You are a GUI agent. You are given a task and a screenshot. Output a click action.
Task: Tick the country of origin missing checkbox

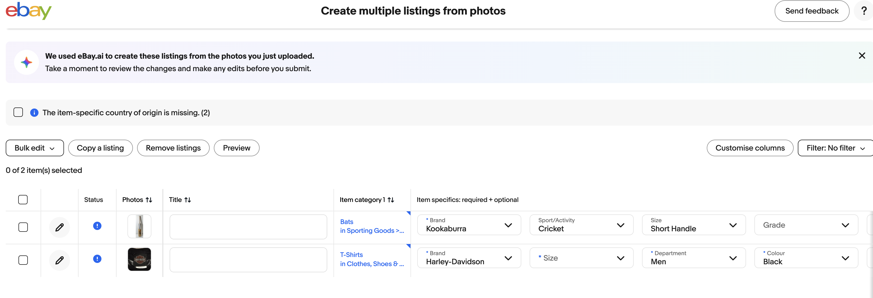[18, 112]
